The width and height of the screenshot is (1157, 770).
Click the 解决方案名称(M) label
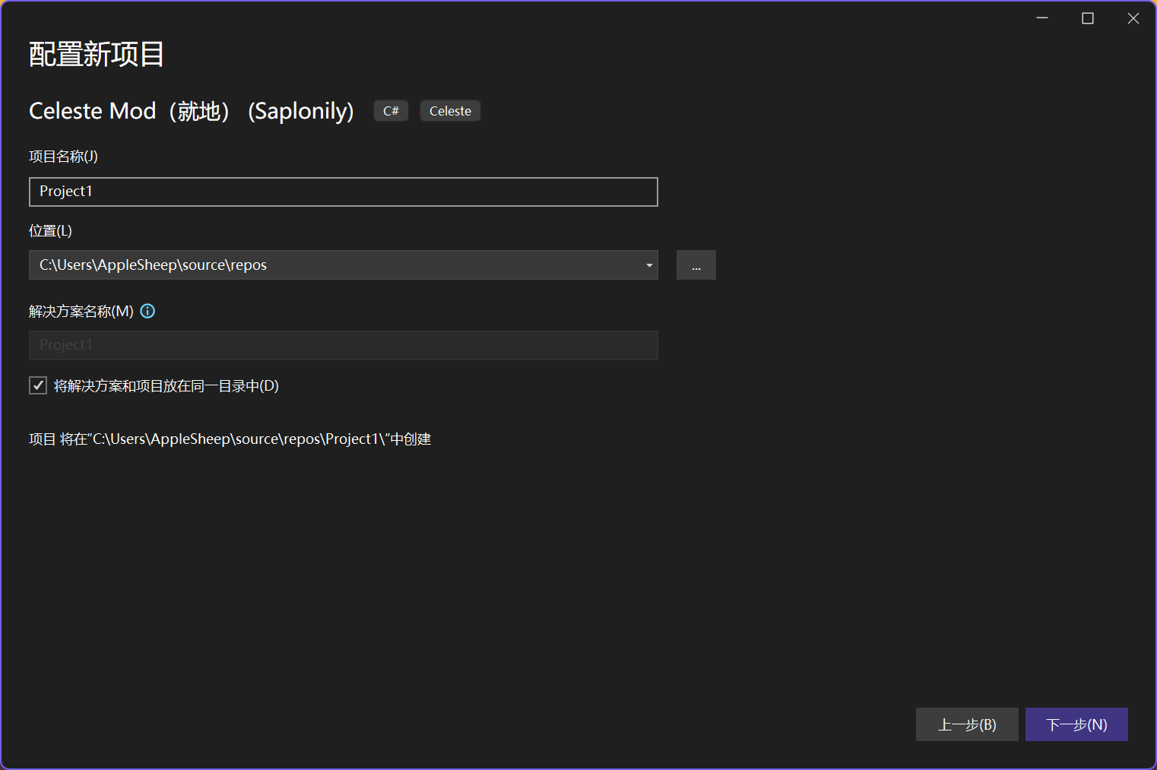pos(81,312)
